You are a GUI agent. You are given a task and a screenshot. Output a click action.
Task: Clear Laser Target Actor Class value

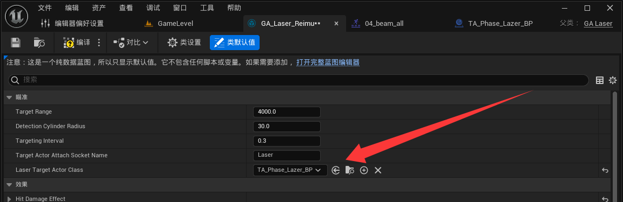point(378,170)
